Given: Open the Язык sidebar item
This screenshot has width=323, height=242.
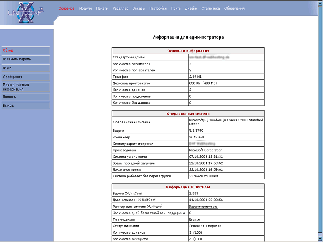Looking at the screenshot, I should pos(25,68).
